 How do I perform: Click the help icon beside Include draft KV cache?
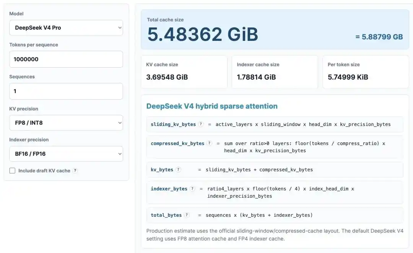click(75, 171)
